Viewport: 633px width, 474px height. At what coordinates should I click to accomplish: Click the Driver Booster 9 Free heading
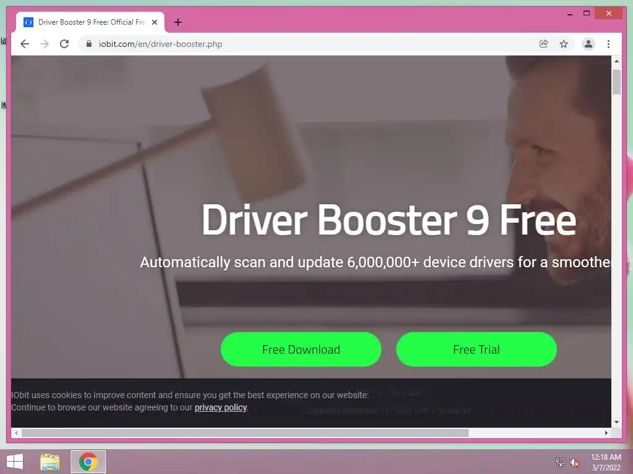[389, 220]
